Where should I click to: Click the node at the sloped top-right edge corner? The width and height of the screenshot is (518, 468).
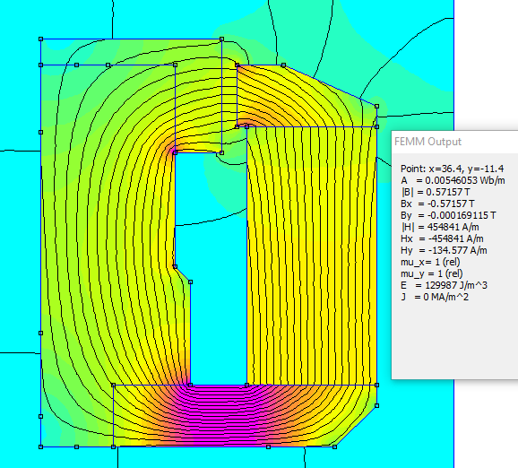point(377,106)
